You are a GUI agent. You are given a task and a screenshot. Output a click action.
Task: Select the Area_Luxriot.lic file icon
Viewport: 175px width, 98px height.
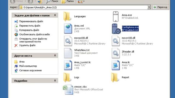point(68,65)
